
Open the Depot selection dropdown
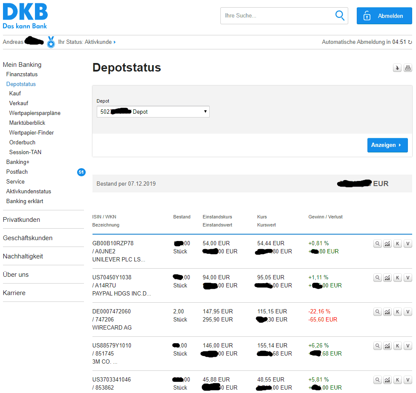[153, 112]
